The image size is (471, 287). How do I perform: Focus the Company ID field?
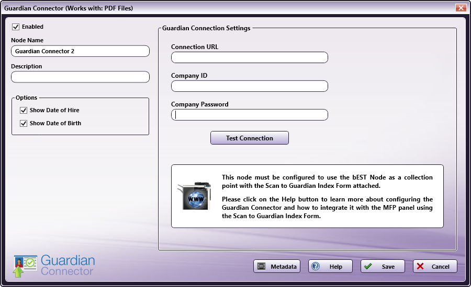click(249, 86)
